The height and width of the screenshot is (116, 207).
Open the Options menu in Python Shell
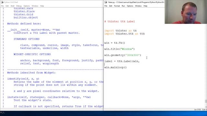pos(27,6)
